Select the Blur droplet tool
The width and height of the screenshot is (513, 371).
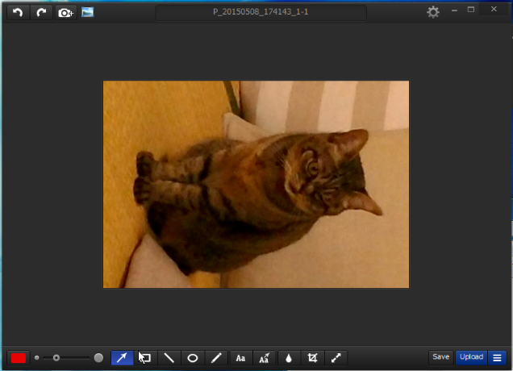[x=289, y=357]
